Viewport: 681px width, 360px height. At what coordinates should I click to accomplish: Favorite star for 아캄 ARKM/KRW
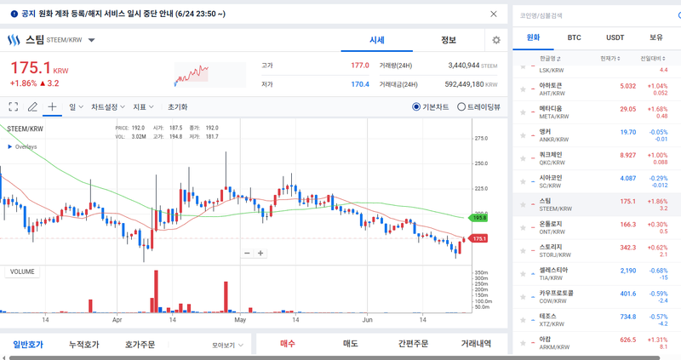523,343
